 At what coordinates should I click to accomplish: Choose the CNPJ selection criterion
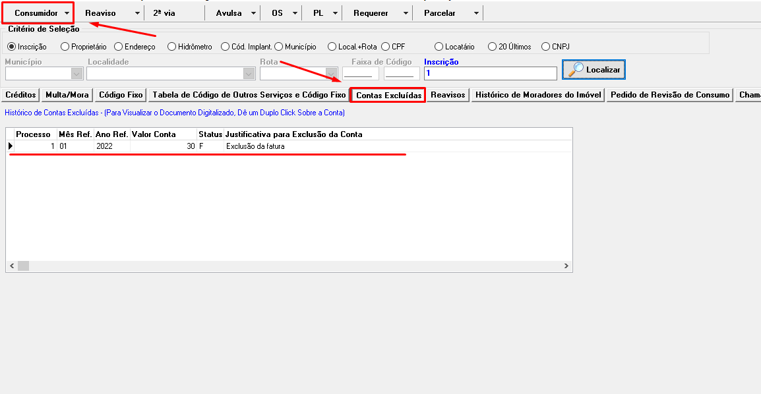[x=546, y=46]
